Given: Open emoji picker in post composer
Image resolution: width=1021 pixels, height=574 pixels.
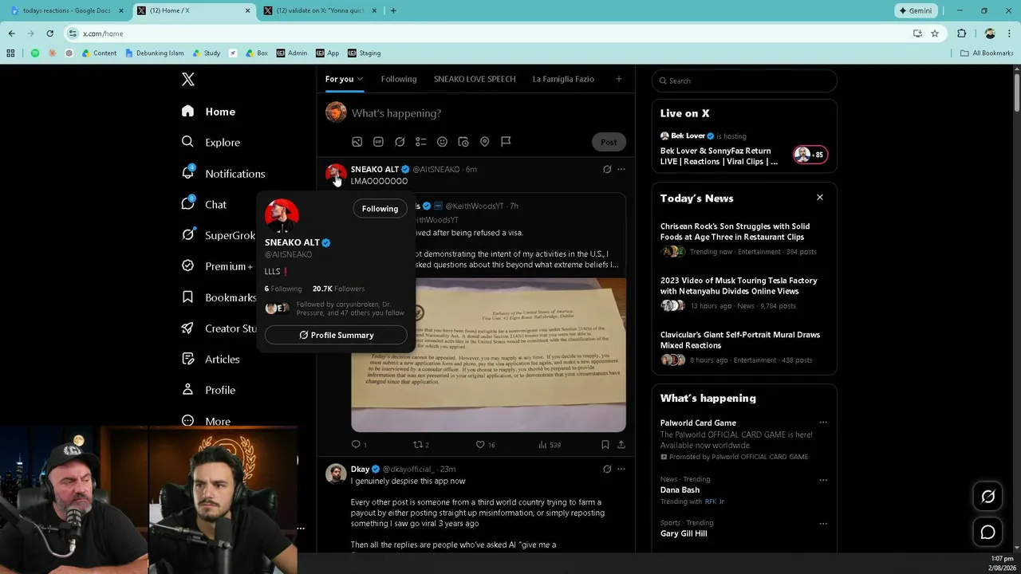Looking at the screenshot, I should [442, 142].
